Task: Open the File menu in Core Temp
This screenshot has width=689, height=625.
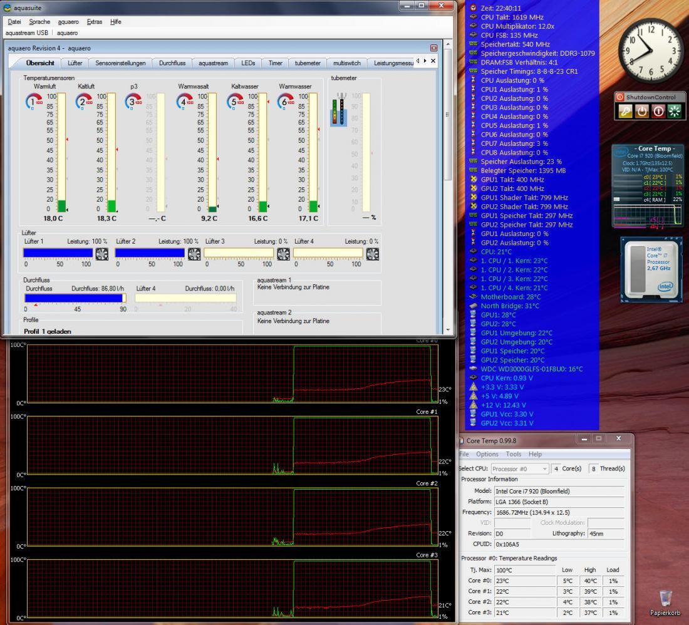Action: [464, 454]
